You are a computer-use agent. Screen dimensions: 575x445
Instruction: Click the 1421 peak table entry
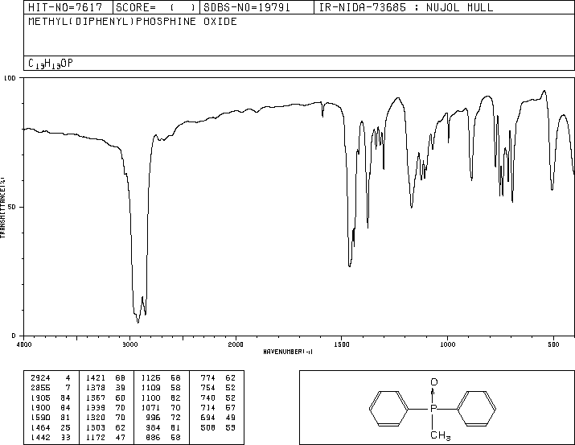click(x=96, y=378)
